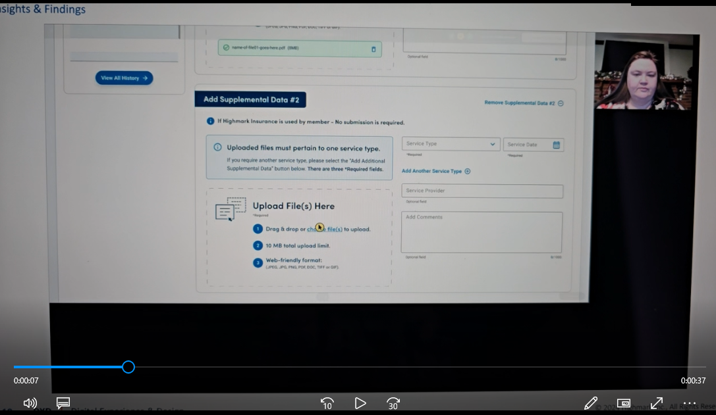The image size is (716, 415).
Task: Delete uploaded file with trash icon
Action: [373, 49]
